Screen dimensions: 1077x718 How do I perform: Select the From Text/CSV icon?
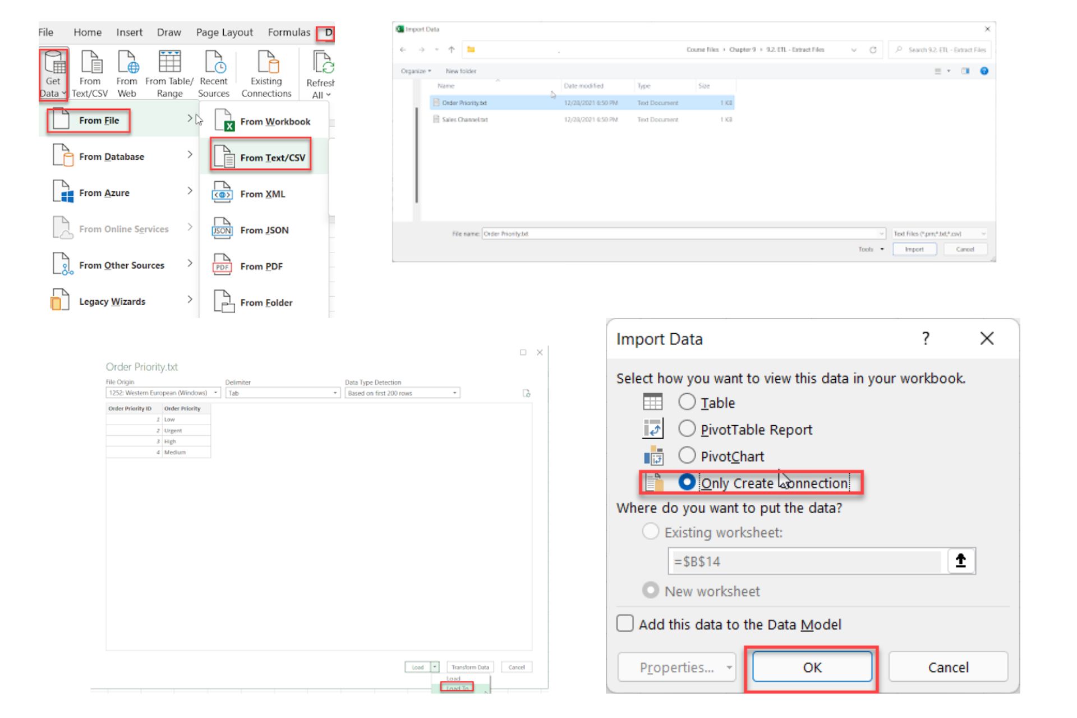coord(260,157)
